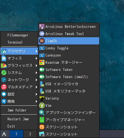Expand the 開発 submenu arrow

[36, 101]
